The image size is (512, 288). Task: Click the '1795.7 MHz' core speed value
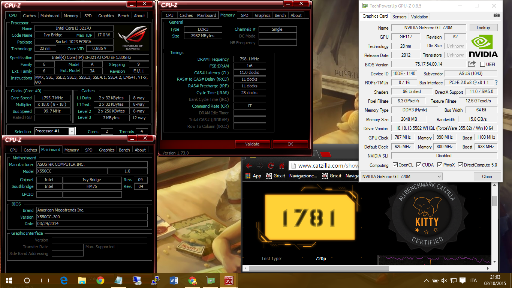click(53, 98)
